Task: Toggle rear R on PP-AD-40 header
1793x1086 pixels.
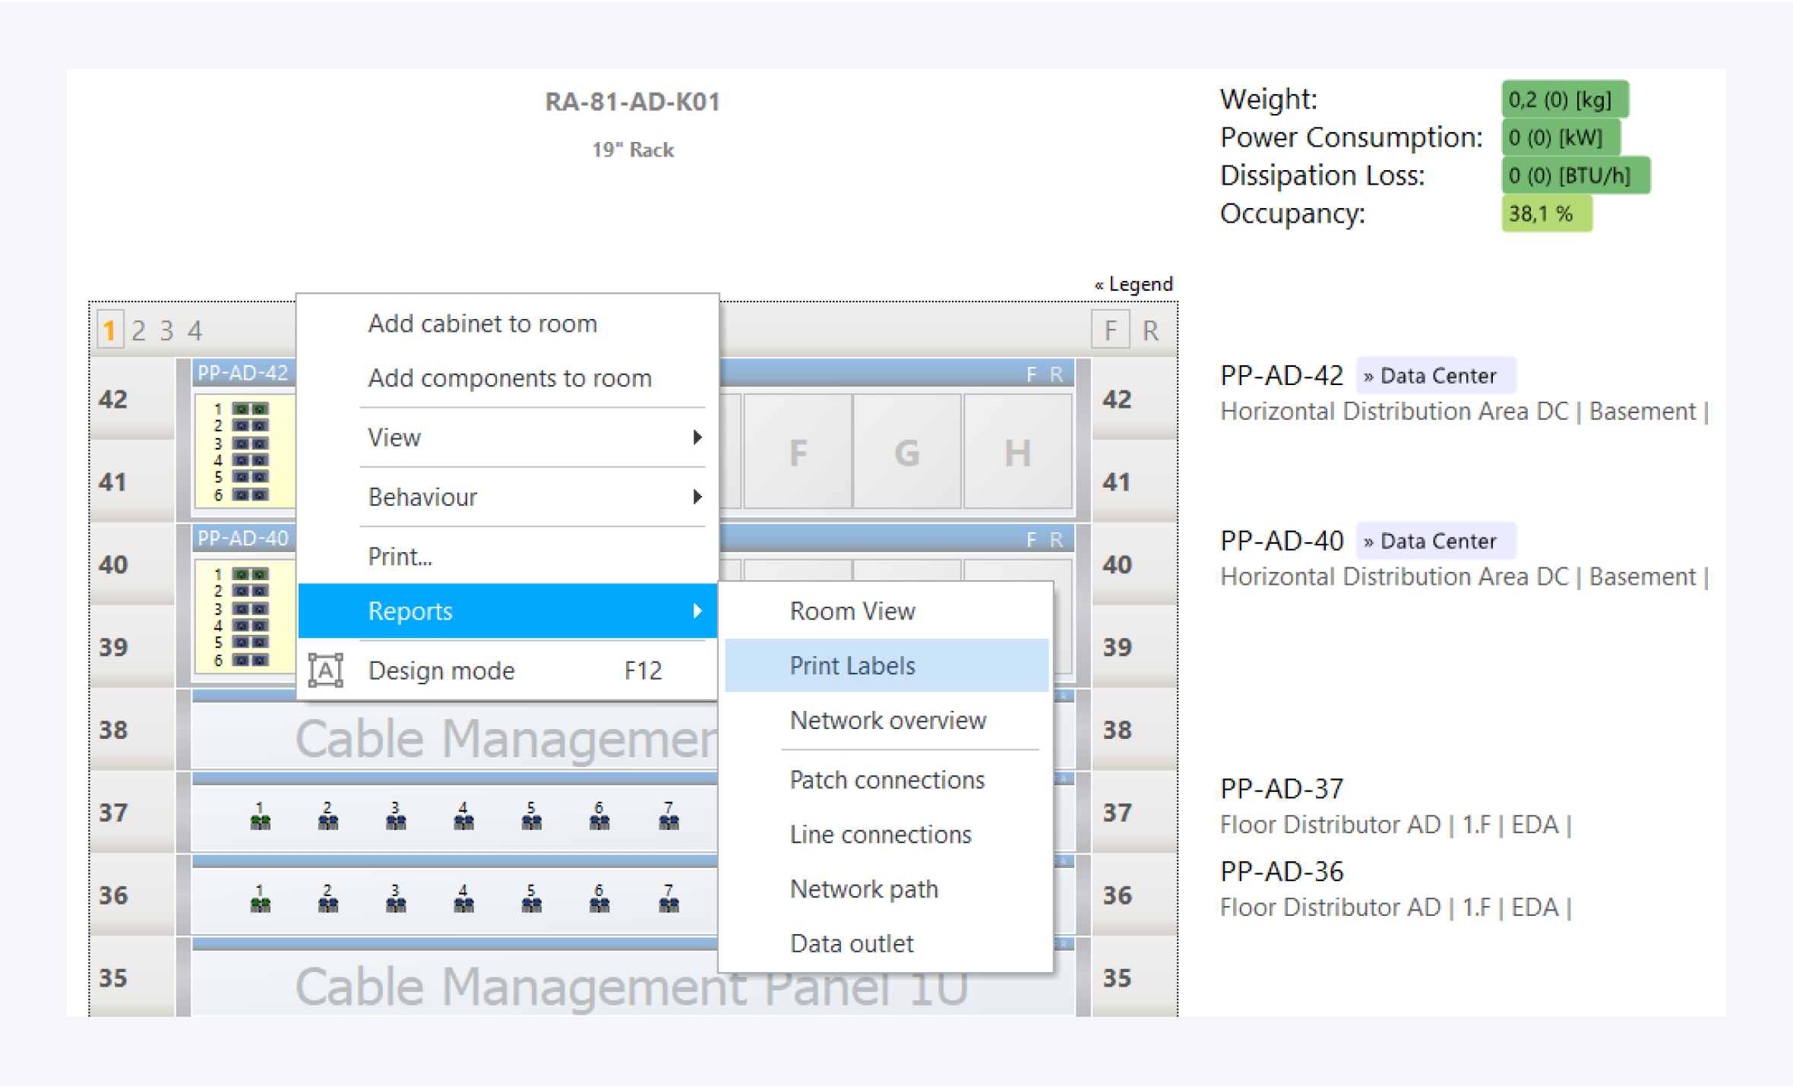Action: pos(1056,540)
